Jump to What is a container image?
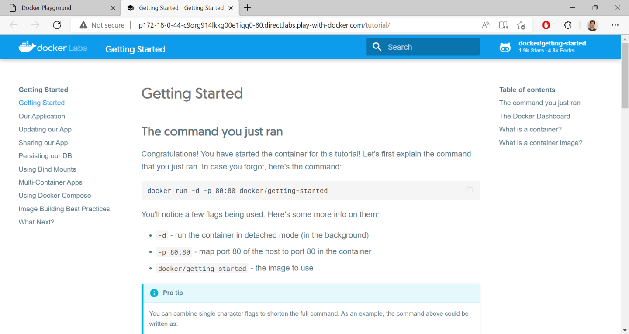The image size is (629, 334). (x=540, y=143)
